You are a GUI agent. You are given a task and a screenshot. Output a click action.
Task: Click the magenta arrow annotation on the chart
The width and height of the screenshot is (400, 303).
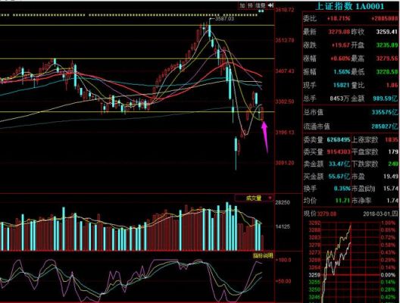(265, 137)
